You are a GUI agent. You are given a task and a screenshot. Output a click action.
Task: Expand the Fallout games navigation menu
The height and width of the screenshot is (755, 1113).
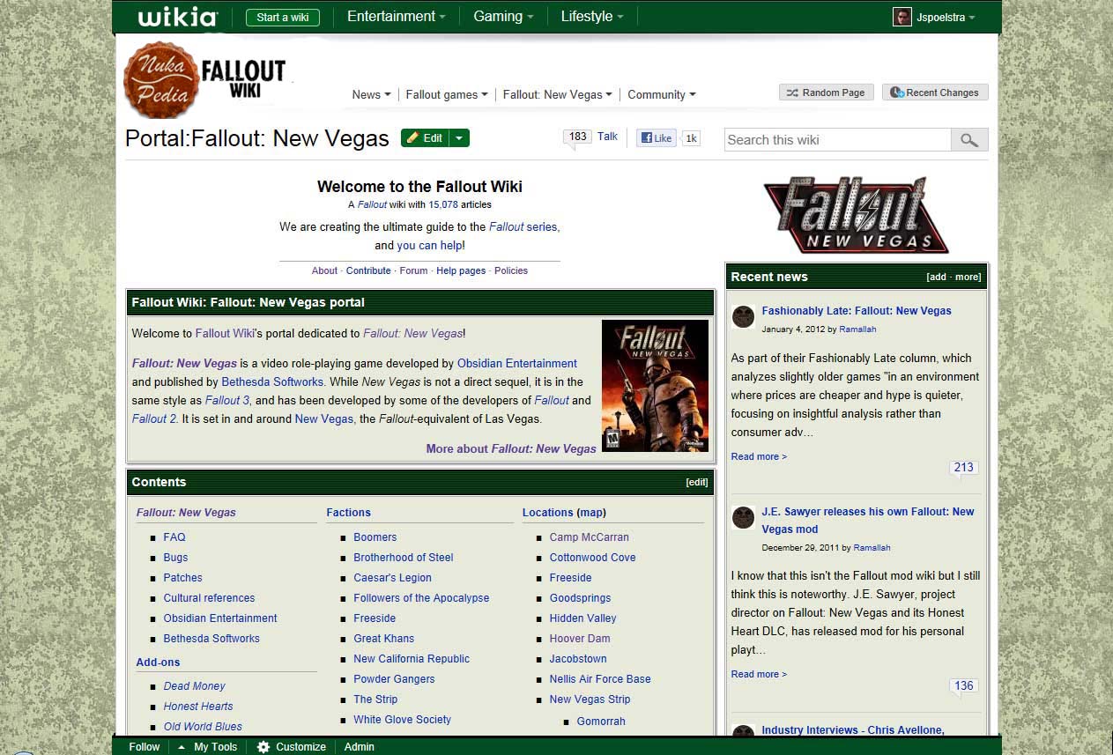(447, 94)
